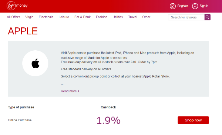This screenshot has width=222, height=135.
Task: Click the Sign in user icon
Action: [x=195, y=6]
